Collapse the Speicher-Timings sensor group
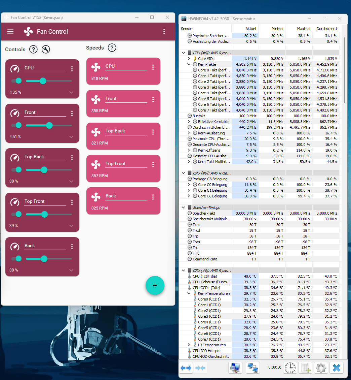This screenshot has height=380, width=351. (x=183, y=208)
